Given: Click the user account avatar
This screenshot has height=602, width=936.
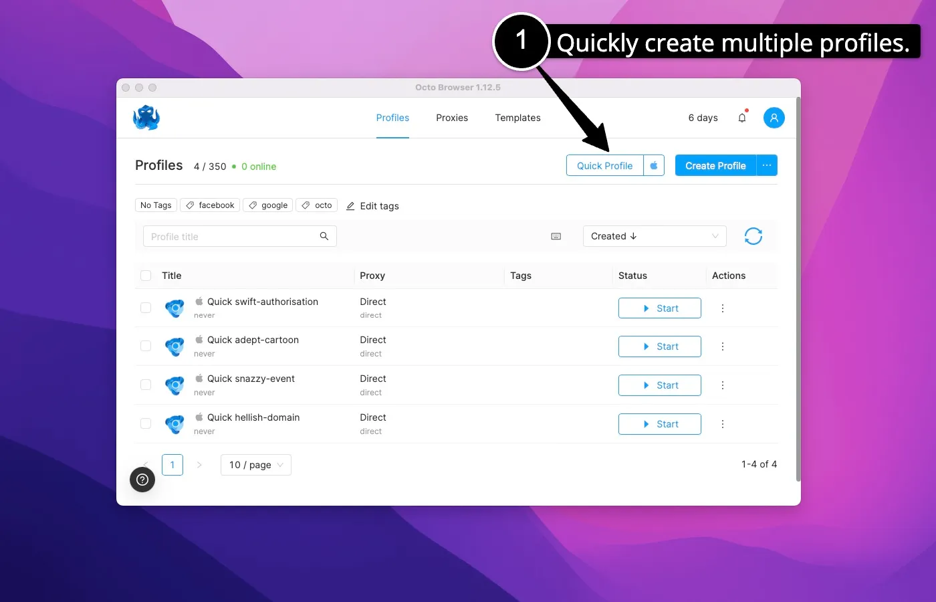Looking at the screenshot, I should [774, 117].
